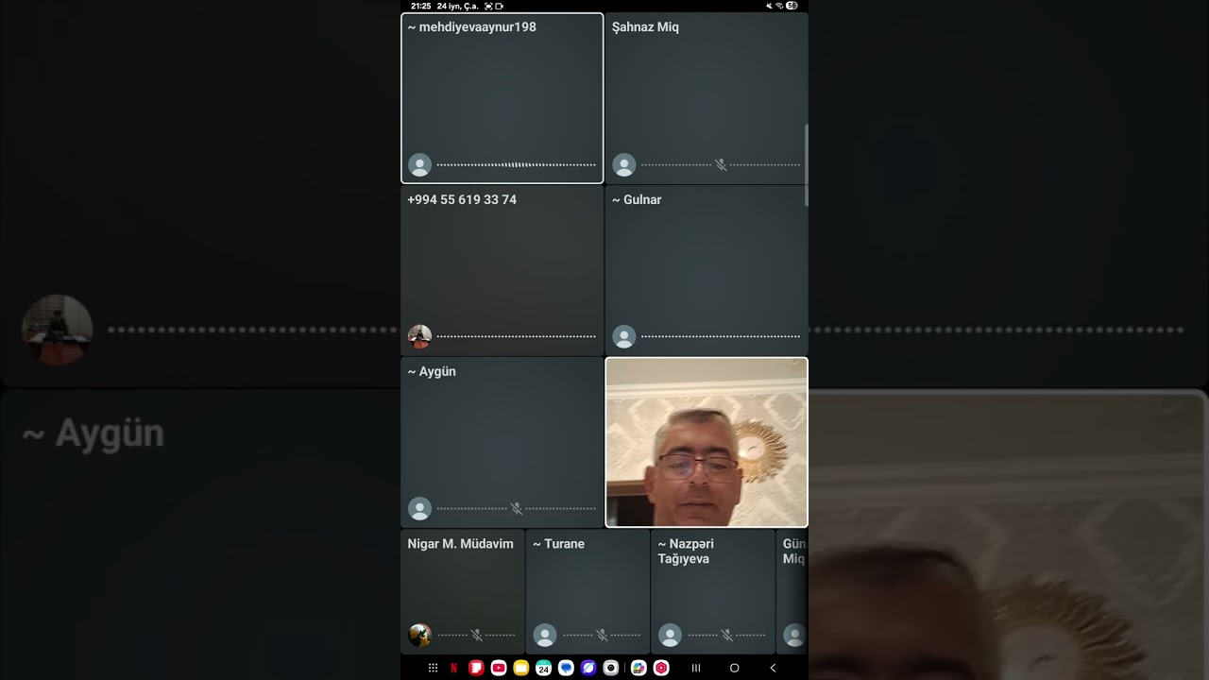This screenshot has height=680, width=1209.
Task: Tap the video camera status bar indicator
Action: (x=499, y=6)
